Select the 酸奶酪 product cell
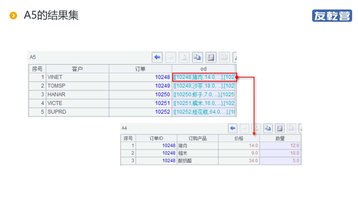 coord(197,161)
